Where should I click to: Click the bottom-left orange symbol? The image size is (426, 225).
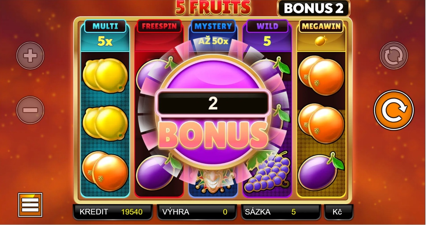click(x=105, y=171)
